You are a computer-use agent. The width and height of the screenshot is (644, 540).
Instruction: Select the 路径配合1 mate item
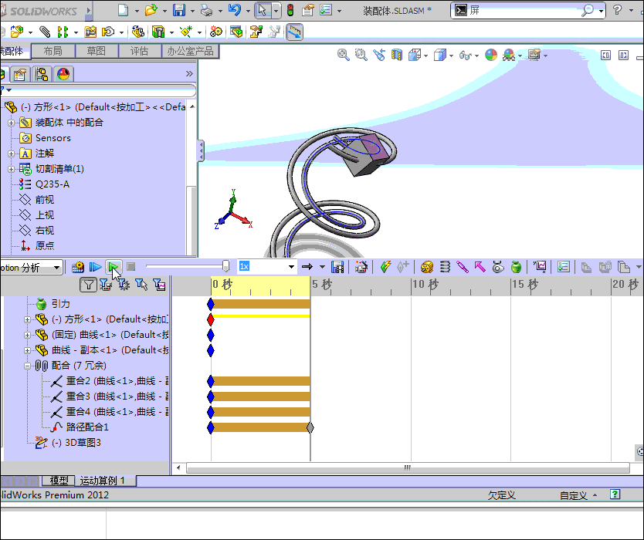[87, 427]
